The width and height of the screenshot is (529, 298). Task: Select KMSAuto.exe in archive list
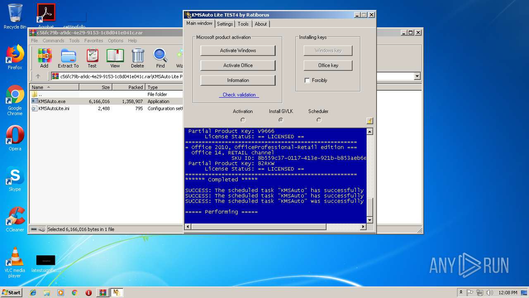(106, 101)
